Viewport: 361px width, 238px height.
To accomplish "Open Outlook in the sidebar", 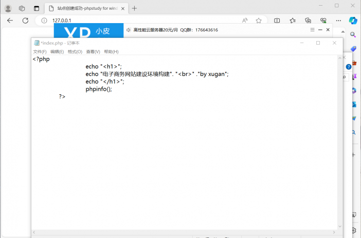I will (x=354, y=105).
